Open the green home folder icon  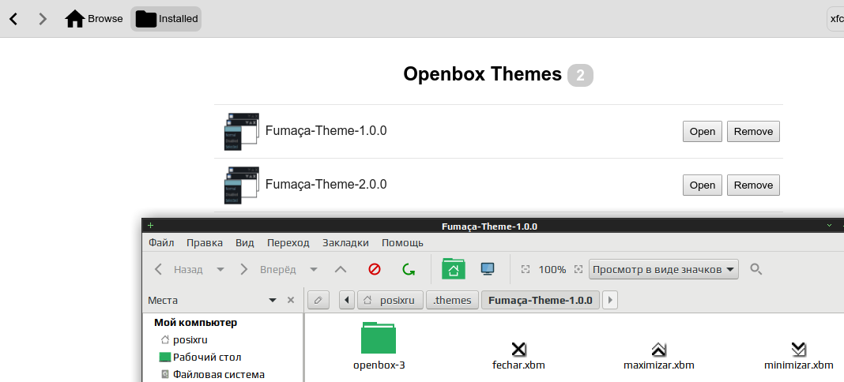point(454,268)
